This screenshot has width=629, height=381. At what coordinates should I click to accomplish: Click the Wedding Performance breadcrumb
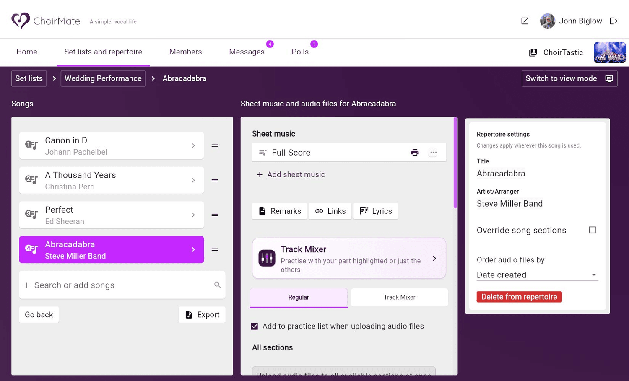(x=103, y=78)
